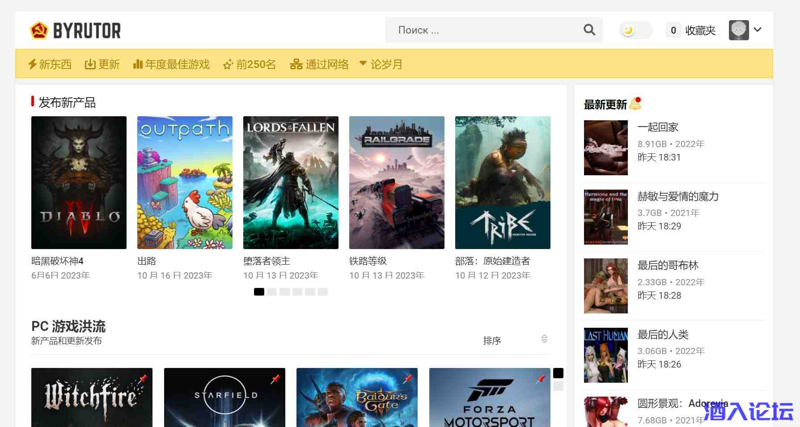This screenshot has height=427, width=800.
Task: Select the last carousel page indicator
Action: point(323,292)
